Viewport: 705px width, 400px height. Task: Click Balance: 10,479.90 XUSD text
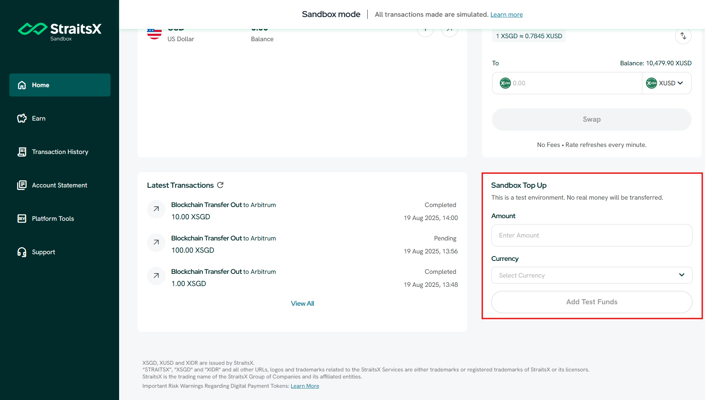point(656,63)
